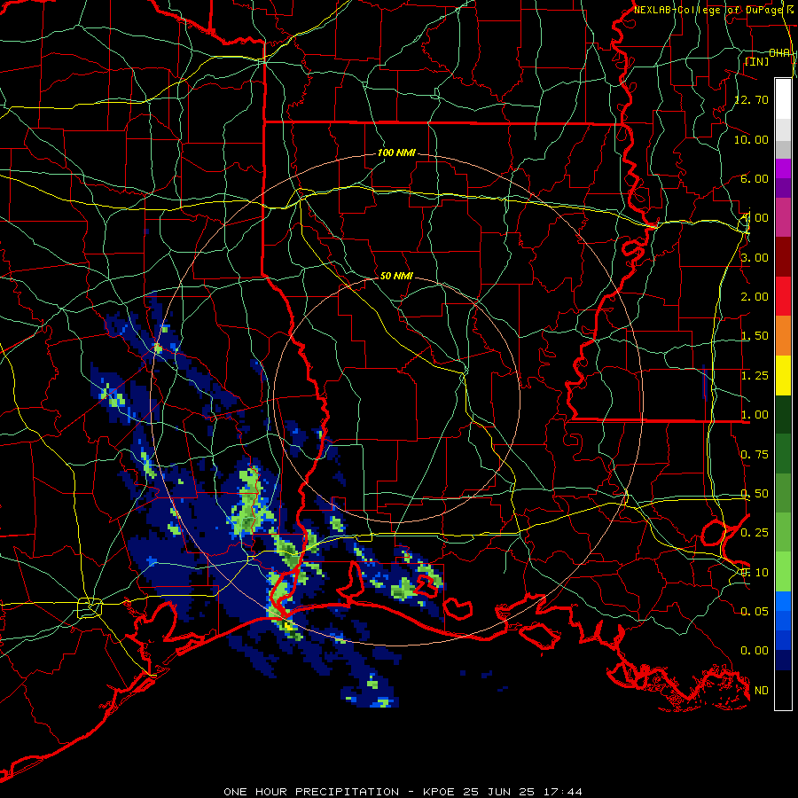Viewport: 798px width, 798px height.
Task: Click the ND legend label
Action: (x=762, y=691)
